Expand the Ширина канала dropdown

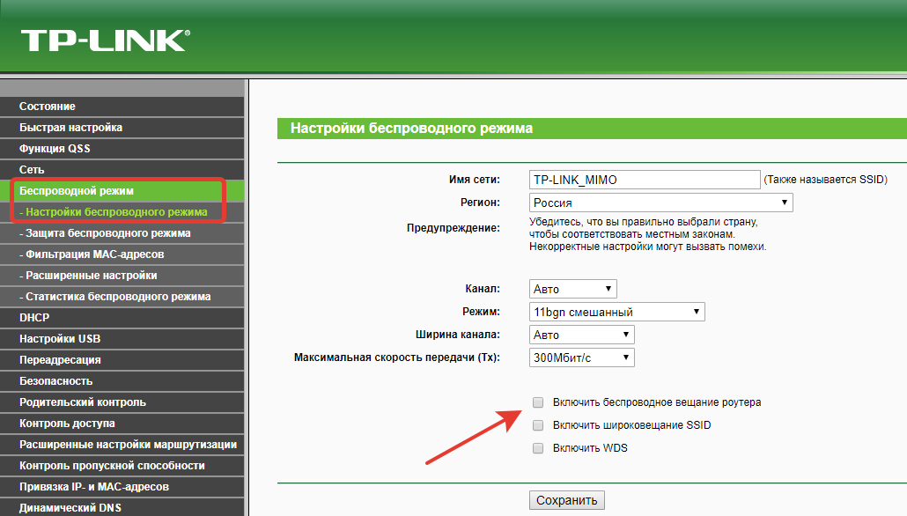point(581,335)
